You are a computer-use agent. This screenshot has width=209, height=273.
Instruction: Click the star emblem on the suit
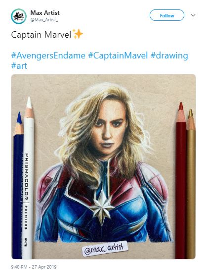102,207
